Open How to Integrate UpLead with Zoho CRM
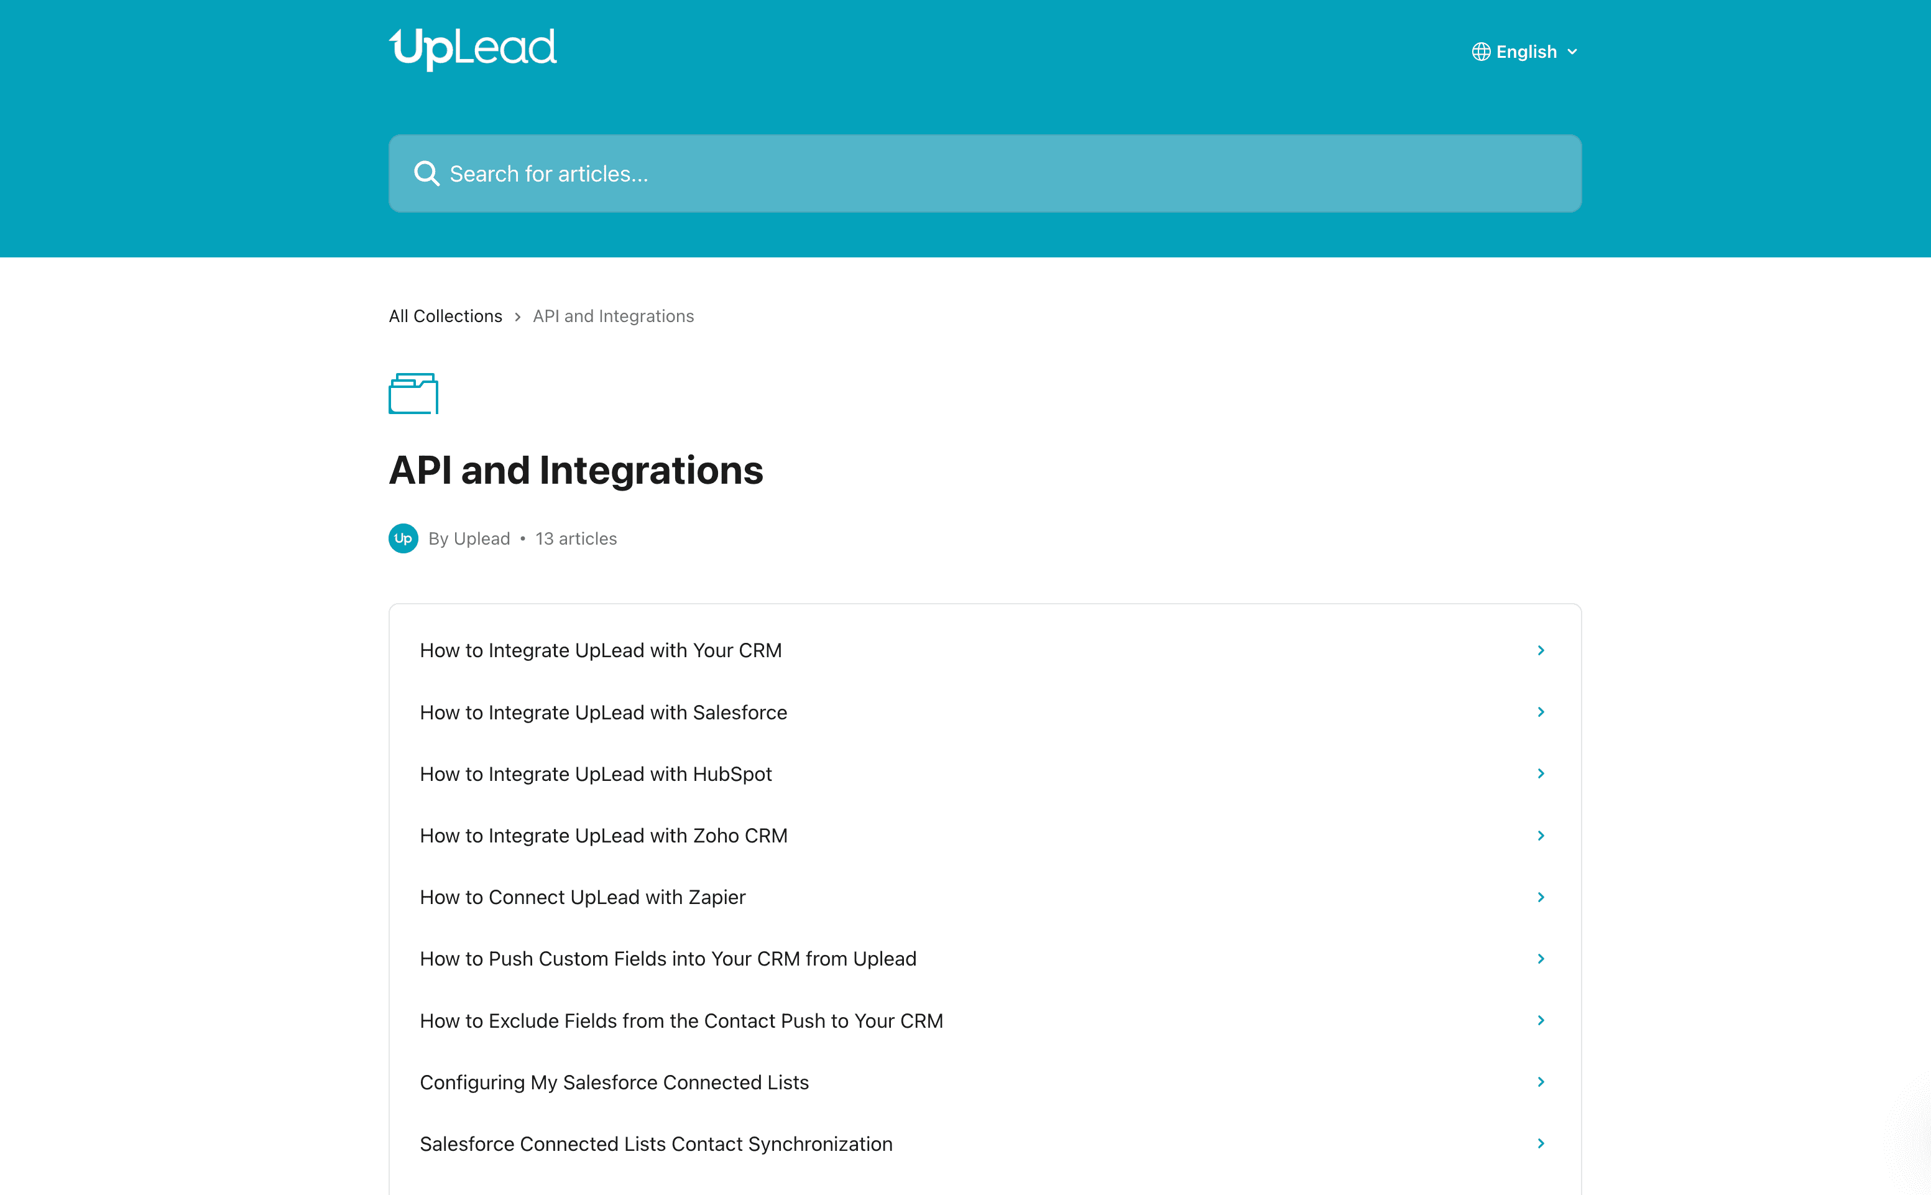The width and height of the screenshot is (1931, 1195). click(x=603, y=836)
